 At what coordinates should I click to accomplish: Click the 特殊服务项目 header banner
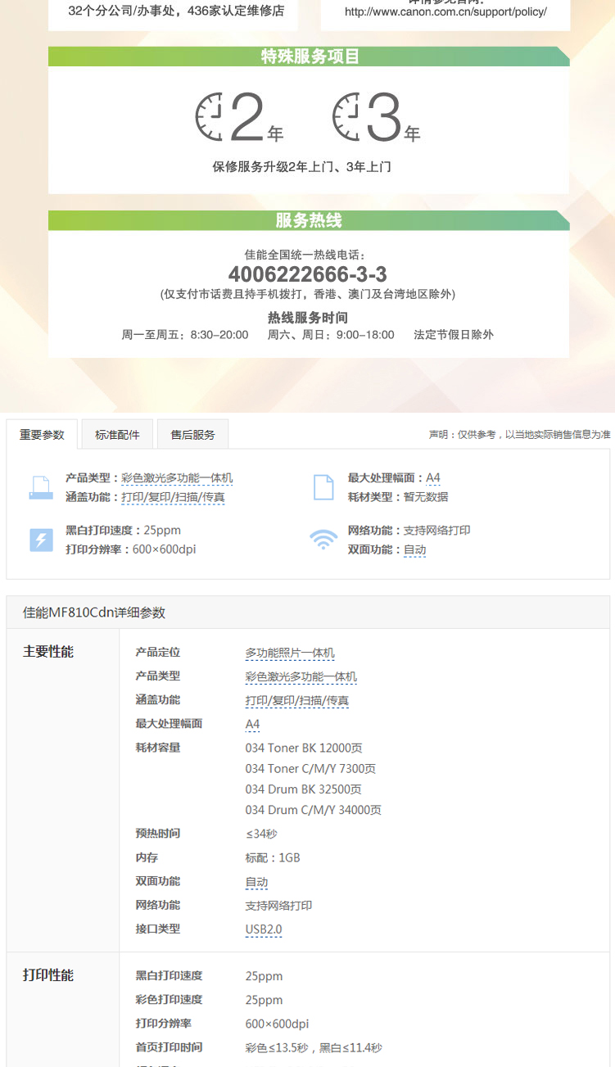(309, 57)
